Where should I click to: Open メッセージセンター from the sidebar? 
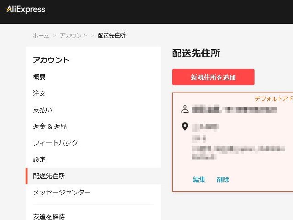tap(62, 192)
